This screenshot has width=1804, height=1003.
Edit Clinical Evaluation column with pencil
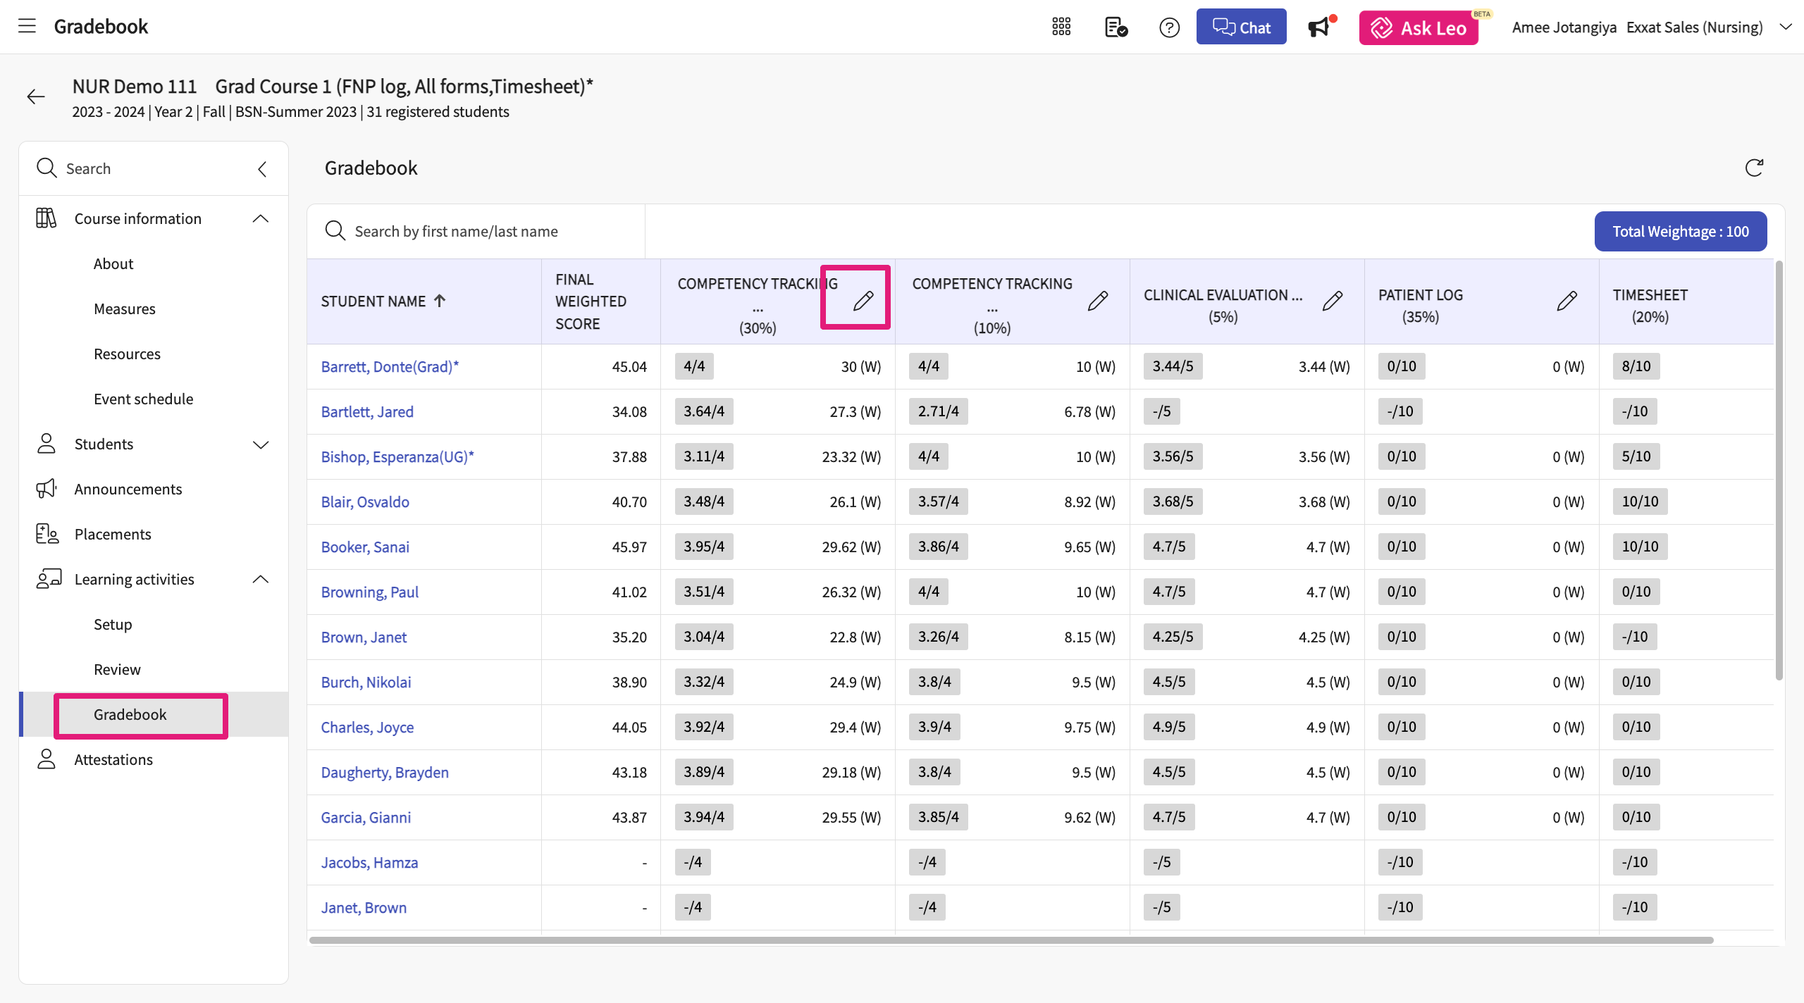(1332, 301)
